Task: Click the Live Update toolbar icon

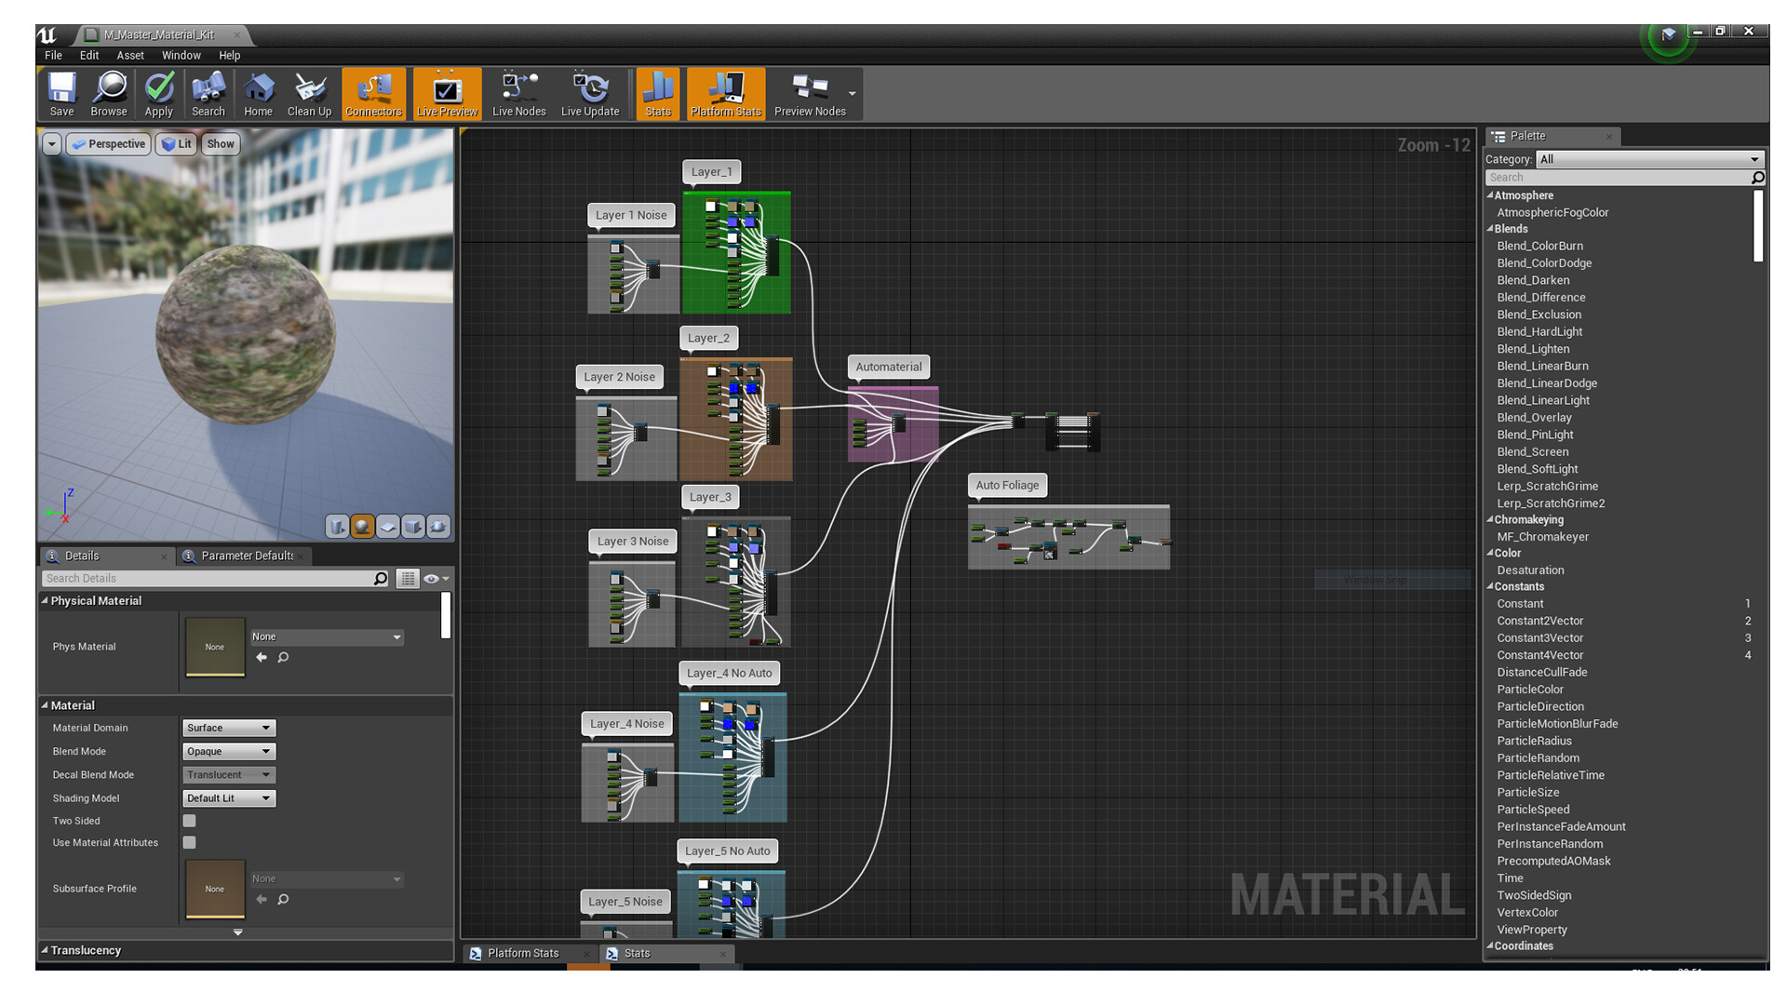Action: point(590,93)
